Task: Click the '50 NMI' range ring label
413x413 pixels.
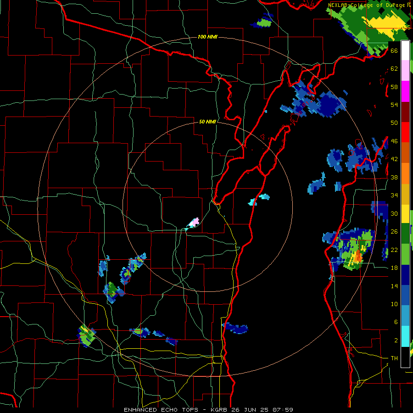Action: [207, 122]
